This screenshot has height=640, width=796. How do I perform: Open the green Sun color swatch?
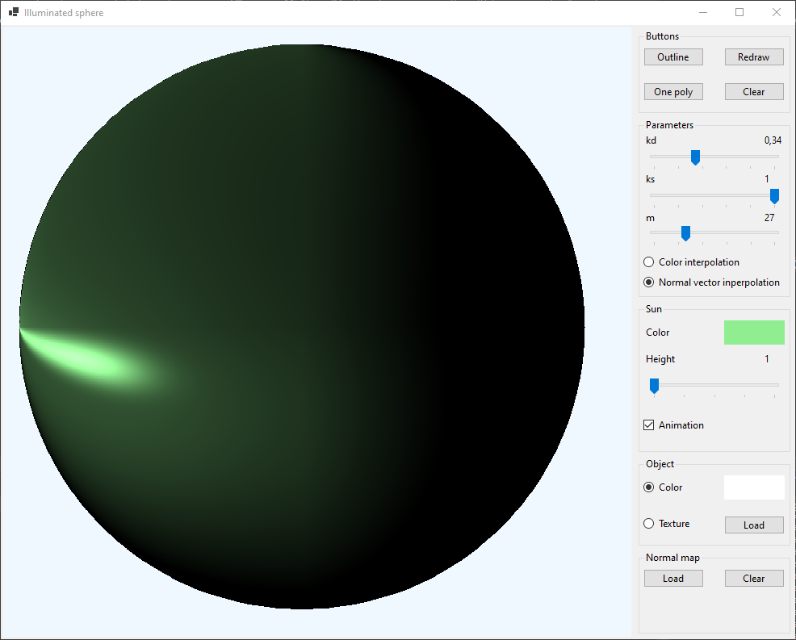754,333
